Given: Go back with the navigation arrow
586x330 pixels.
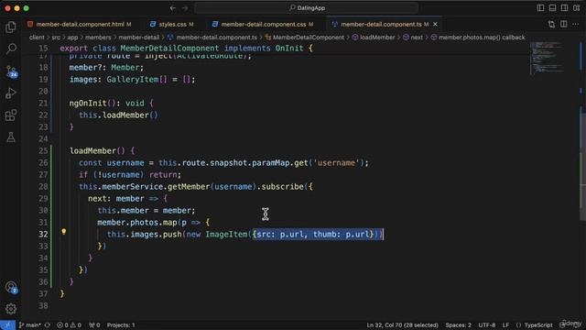Looking at the screenshot, I should pyautogui.click(x=173, y=8).
